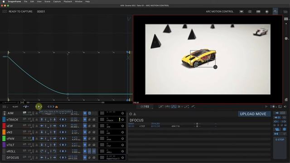Open the vPAN channel settings menu icon

(102, 139)
